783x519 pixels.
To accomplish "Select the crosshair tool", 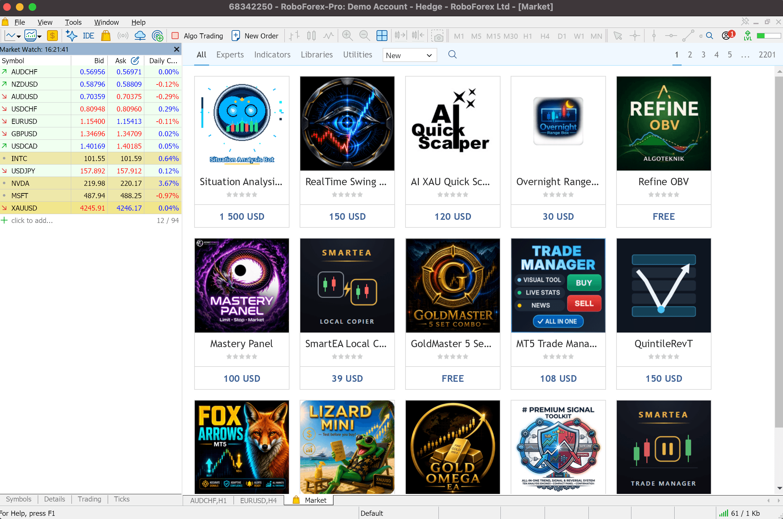I will tap(635, 36).
